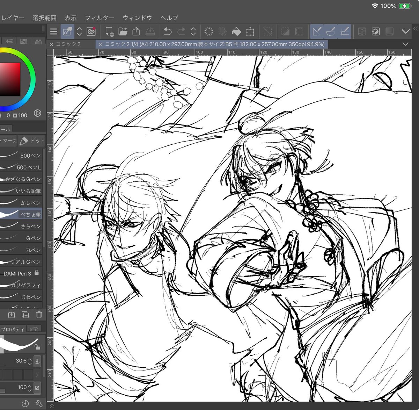The height and width of the screenshot is (410, 419).
Task: Click the Fill bucket icon
Action: click(236, 32)
